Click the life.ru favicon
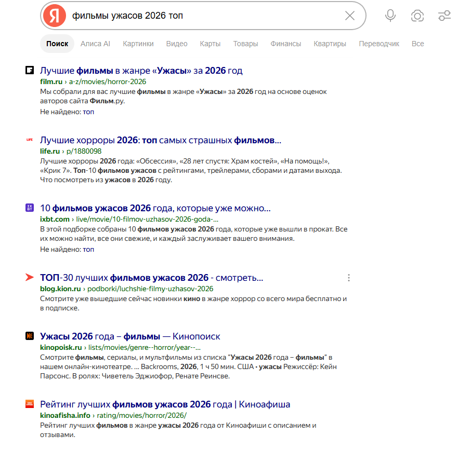Screen dimensions: 457x449 pos(30,140)
